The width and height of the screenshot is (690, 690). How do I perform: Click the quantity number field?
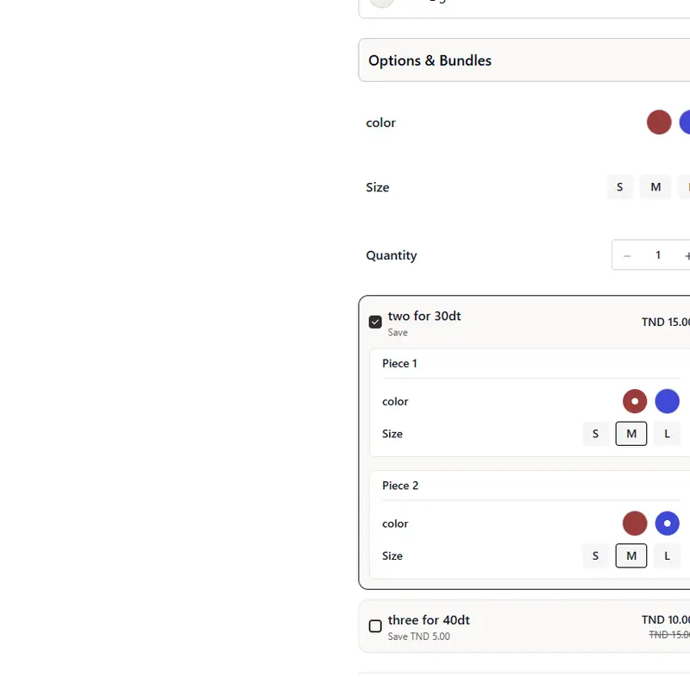coord(658,255)
